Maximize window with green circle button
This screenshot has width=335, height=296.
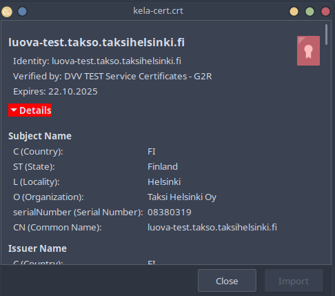tap(309, 12)
